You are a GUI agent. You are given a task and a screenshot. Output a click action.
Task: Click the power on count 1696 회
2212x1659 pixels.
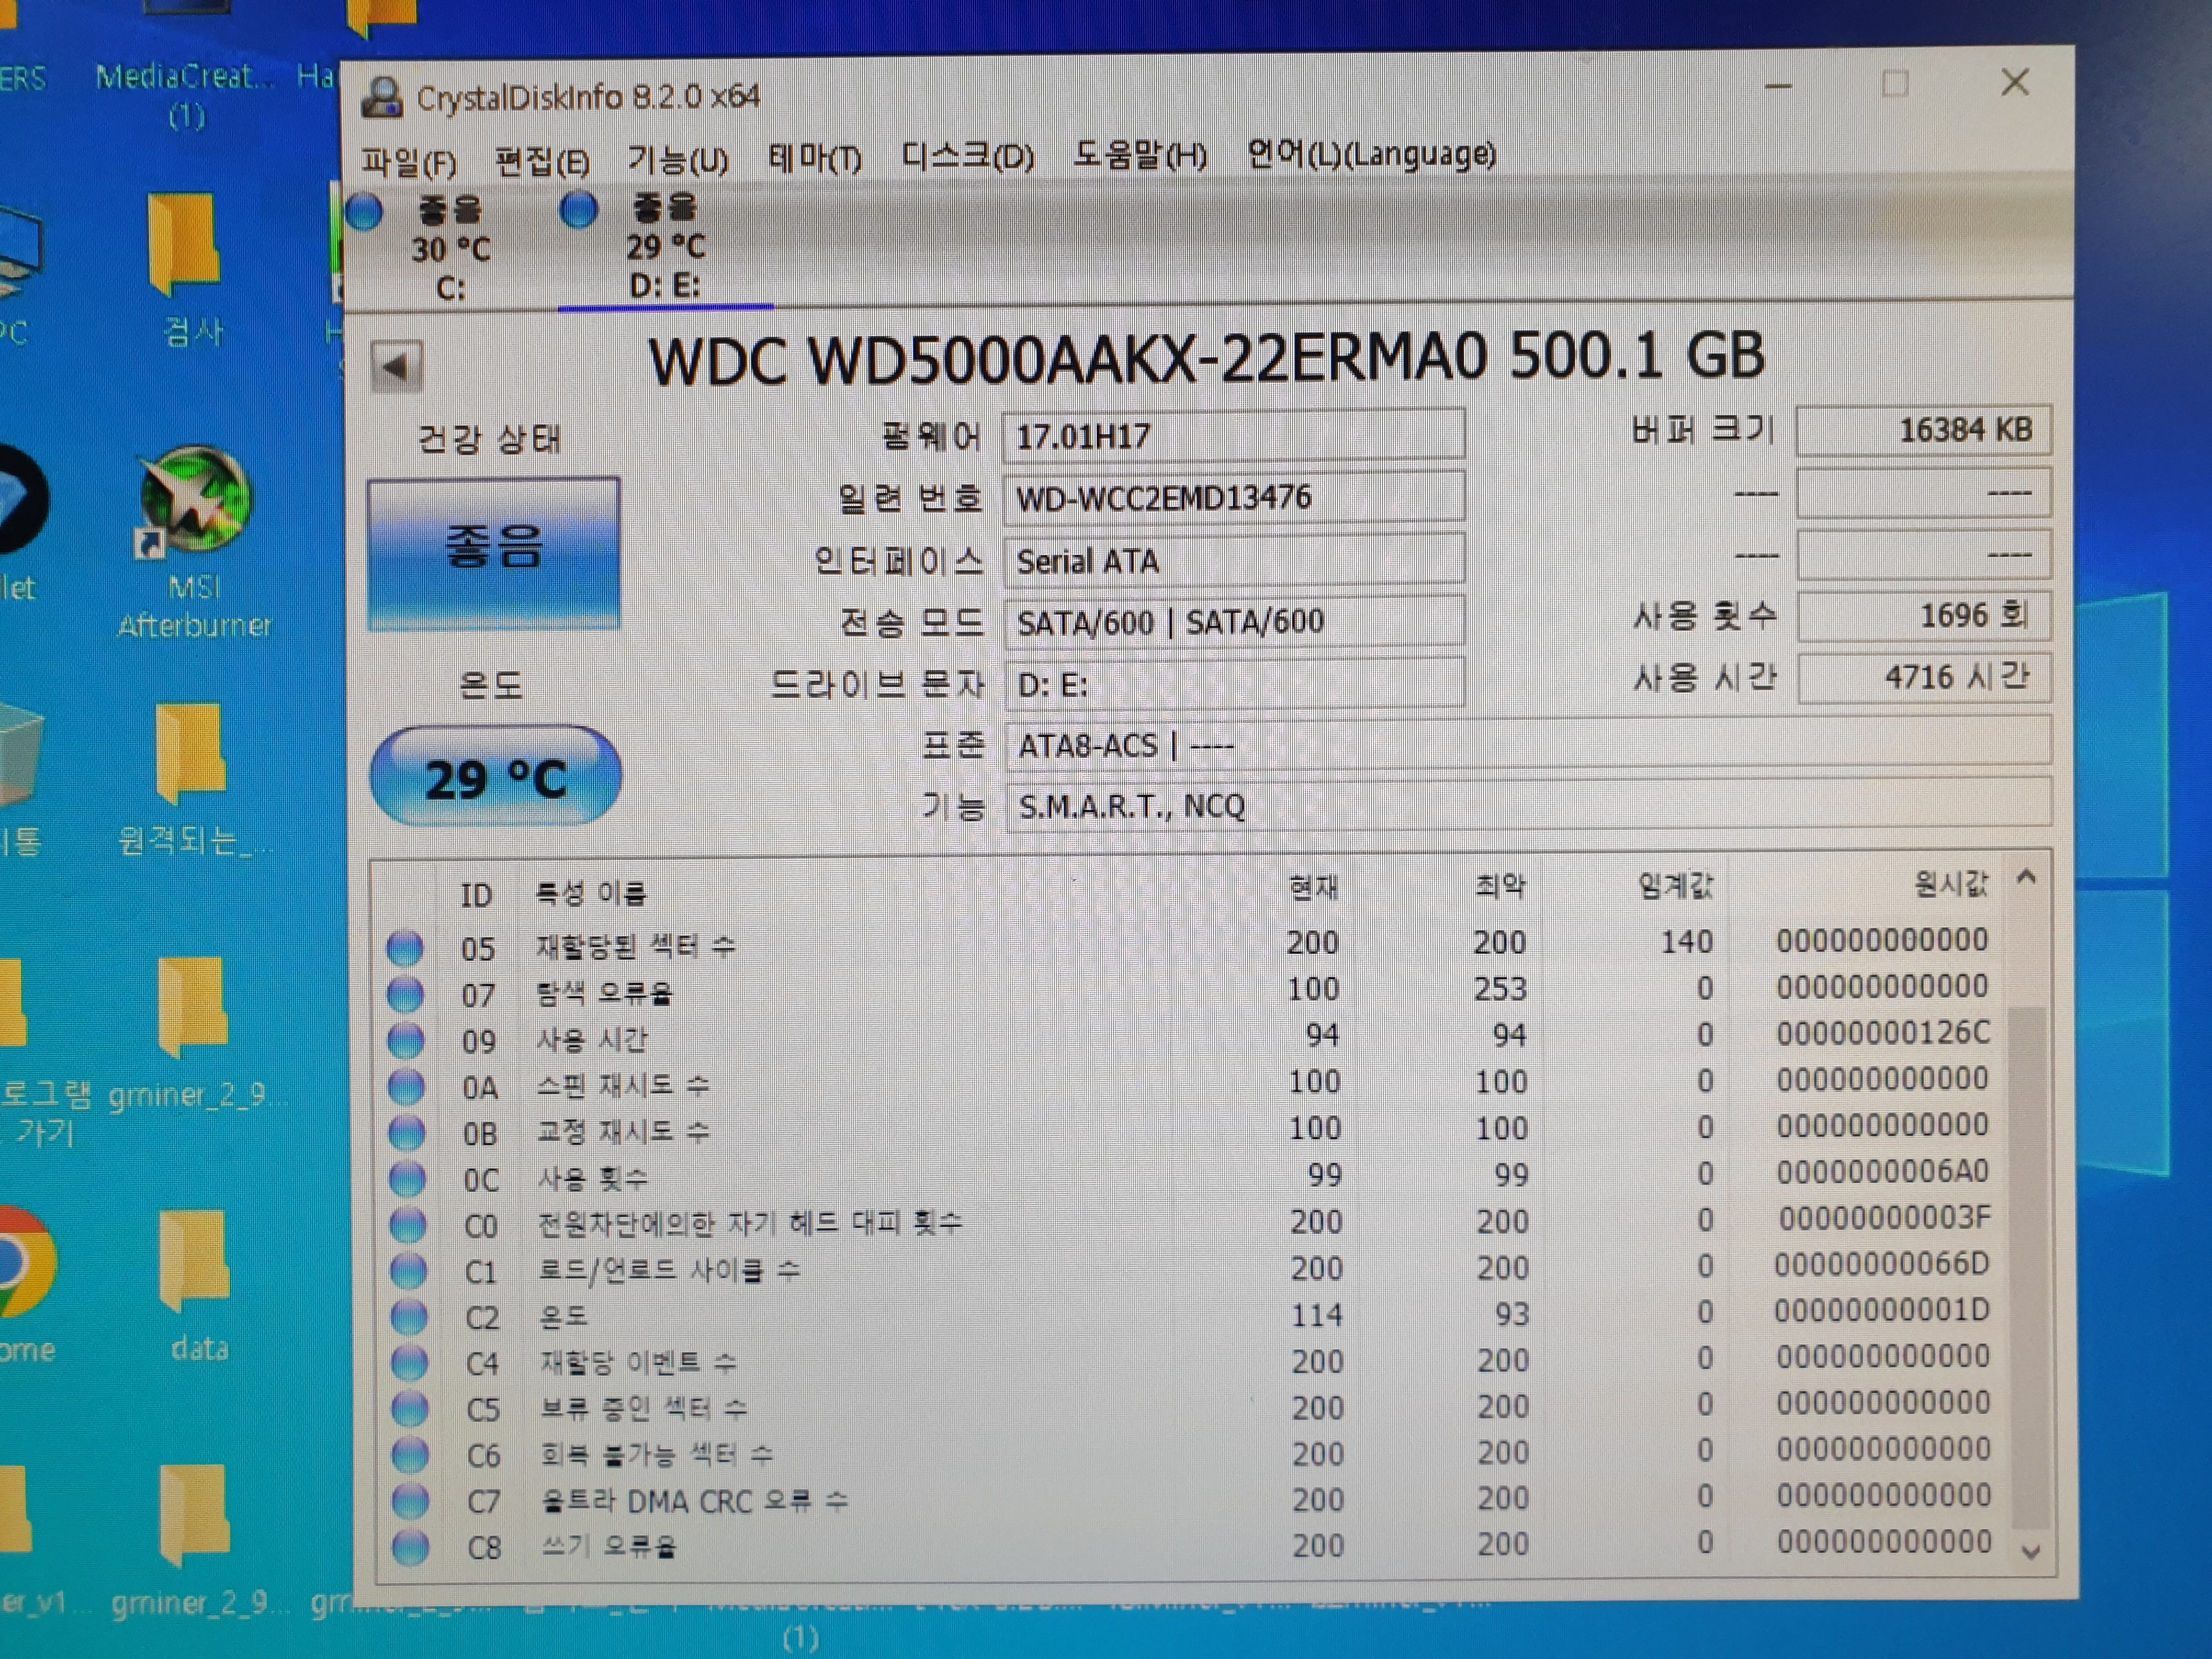(x=1924, y=615)
